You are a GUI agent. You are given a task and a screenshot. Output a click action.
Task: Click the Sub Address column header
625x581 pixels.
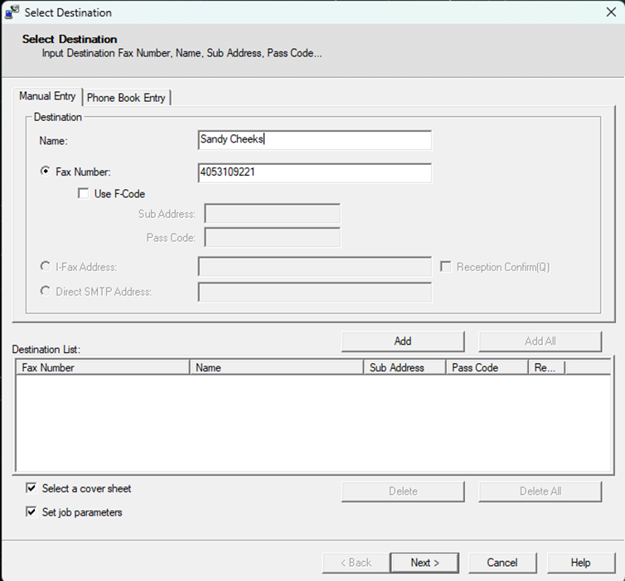[x=404, y=367]
